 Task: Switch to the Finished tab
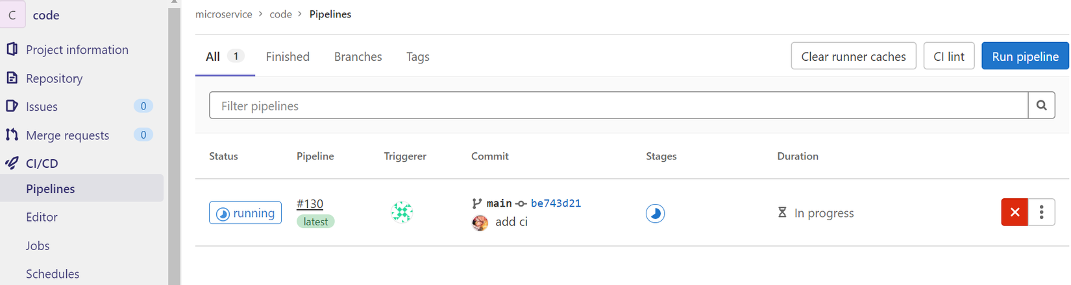tap(288, 57)
